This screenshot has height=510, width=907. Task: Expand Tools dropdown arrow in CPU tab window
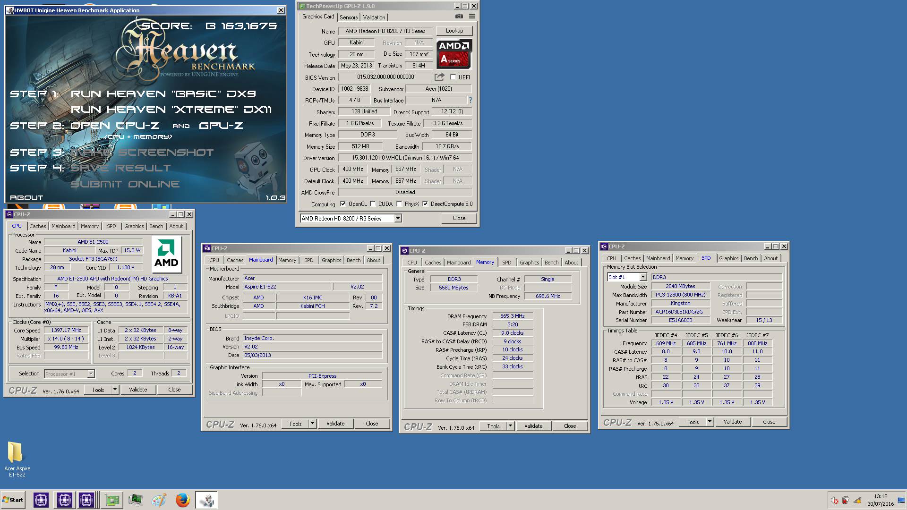click(x=115, y=390)
